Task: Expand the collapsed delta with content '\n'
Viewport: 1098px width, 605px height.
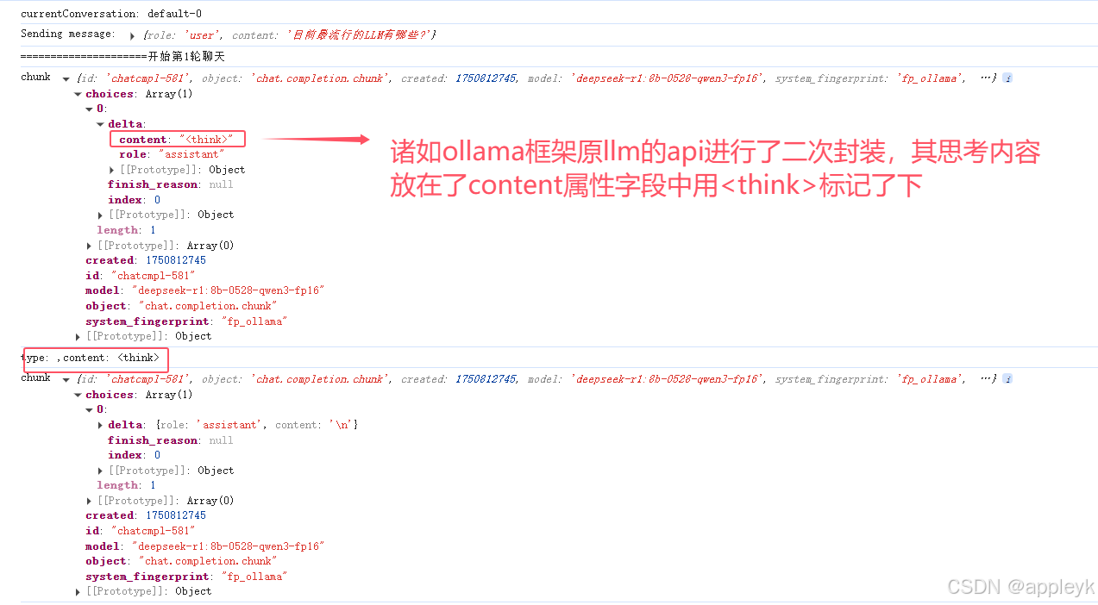Action: pos(101,425)
